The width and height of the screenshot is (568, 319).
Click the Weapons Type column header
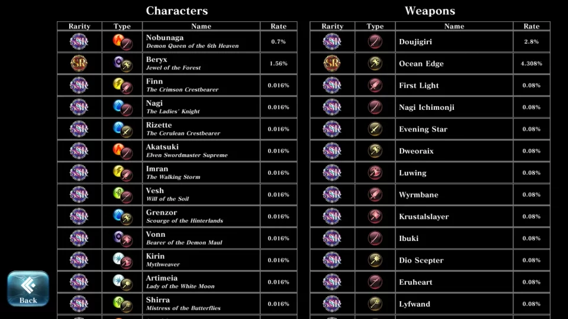tap(375, 26)
